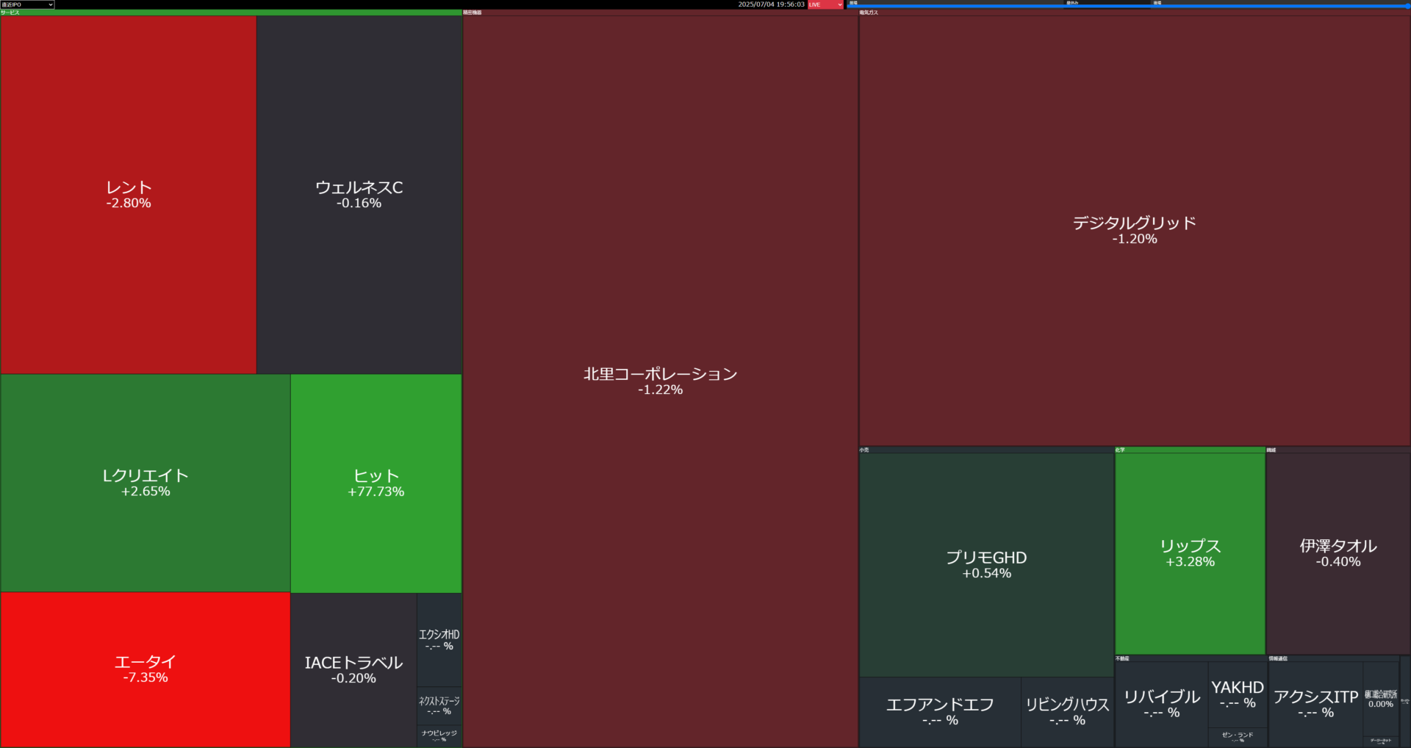Select the ウェルネスC -0.16% tile
1411x748 pixels.
(x=359, y=195)
